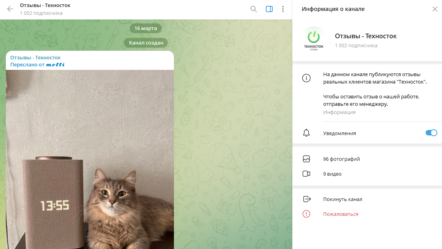Viewport: 442px width, 249px height.
Task: Click the video camera icon
Action: [x=306, y=174]
